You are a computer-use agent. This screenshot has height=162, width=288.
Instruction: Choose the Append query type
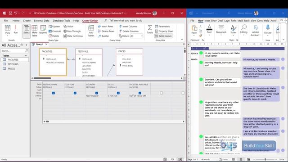(43, 30)
